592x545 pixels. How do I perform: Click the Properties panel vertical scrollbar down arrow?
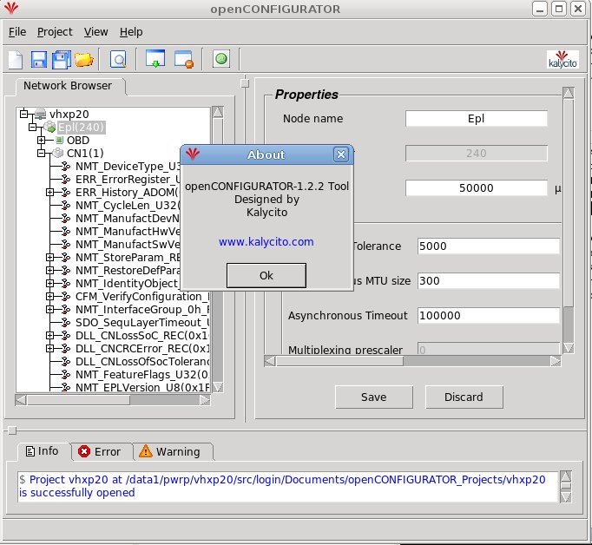[569, 348]
